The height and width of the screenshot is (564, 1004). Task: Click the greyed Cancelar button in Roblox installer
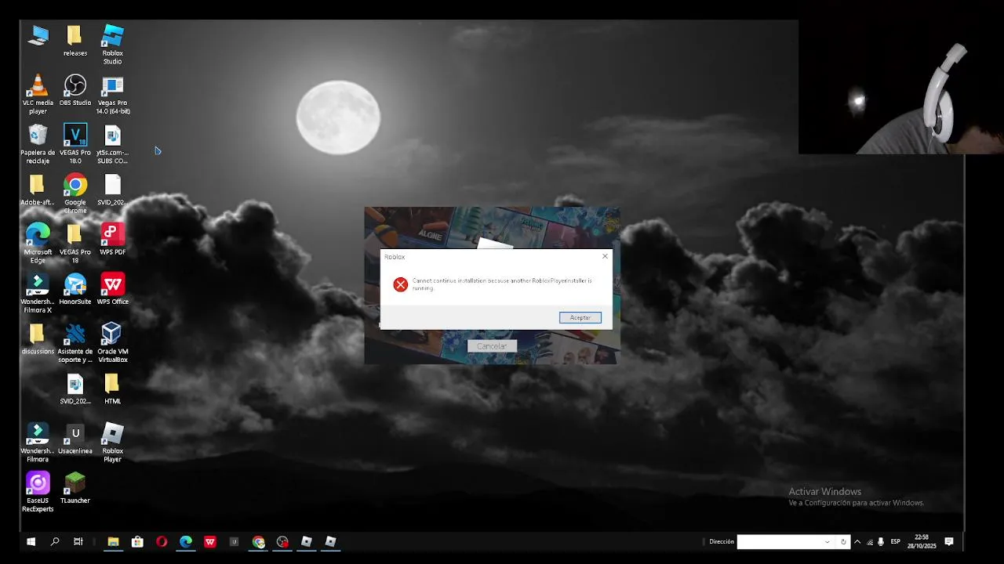(492, 346)
